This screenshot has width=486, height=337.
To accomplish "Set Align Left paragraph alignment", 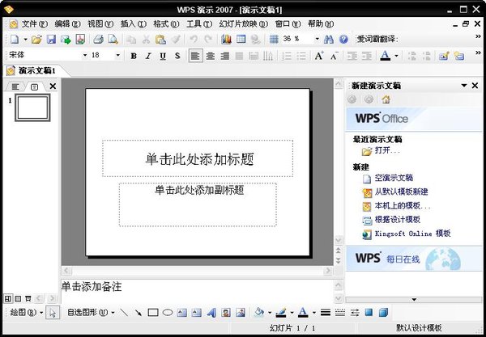I will [195, 56].
